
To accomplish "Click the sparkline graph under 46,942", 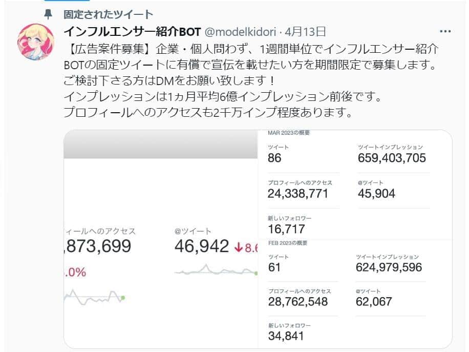I will click(x=215, y=271).
